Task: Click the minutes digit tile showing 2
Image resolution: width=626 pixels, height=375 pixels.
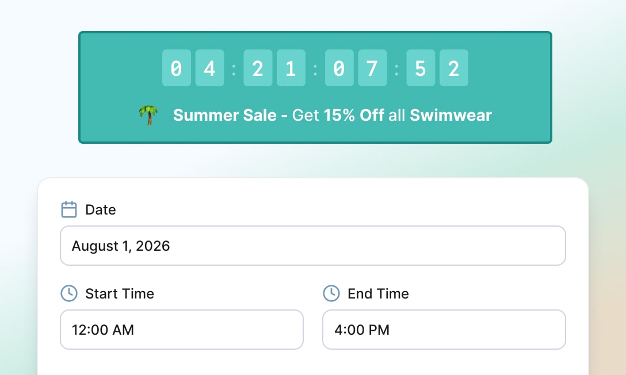Action: pyautogui.click(x=258, y=68)
